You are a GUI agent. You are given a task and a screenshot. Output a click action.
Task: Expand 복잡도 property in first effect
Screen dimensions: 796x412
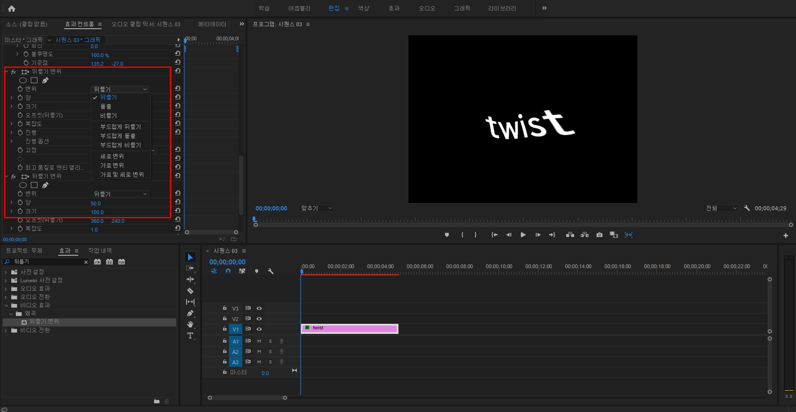pos(12,124)
